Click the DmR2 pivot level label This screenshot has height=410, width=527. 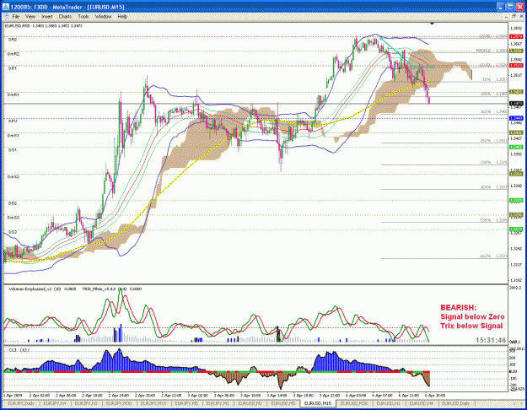pyautogui.click(x=13, y=54)
